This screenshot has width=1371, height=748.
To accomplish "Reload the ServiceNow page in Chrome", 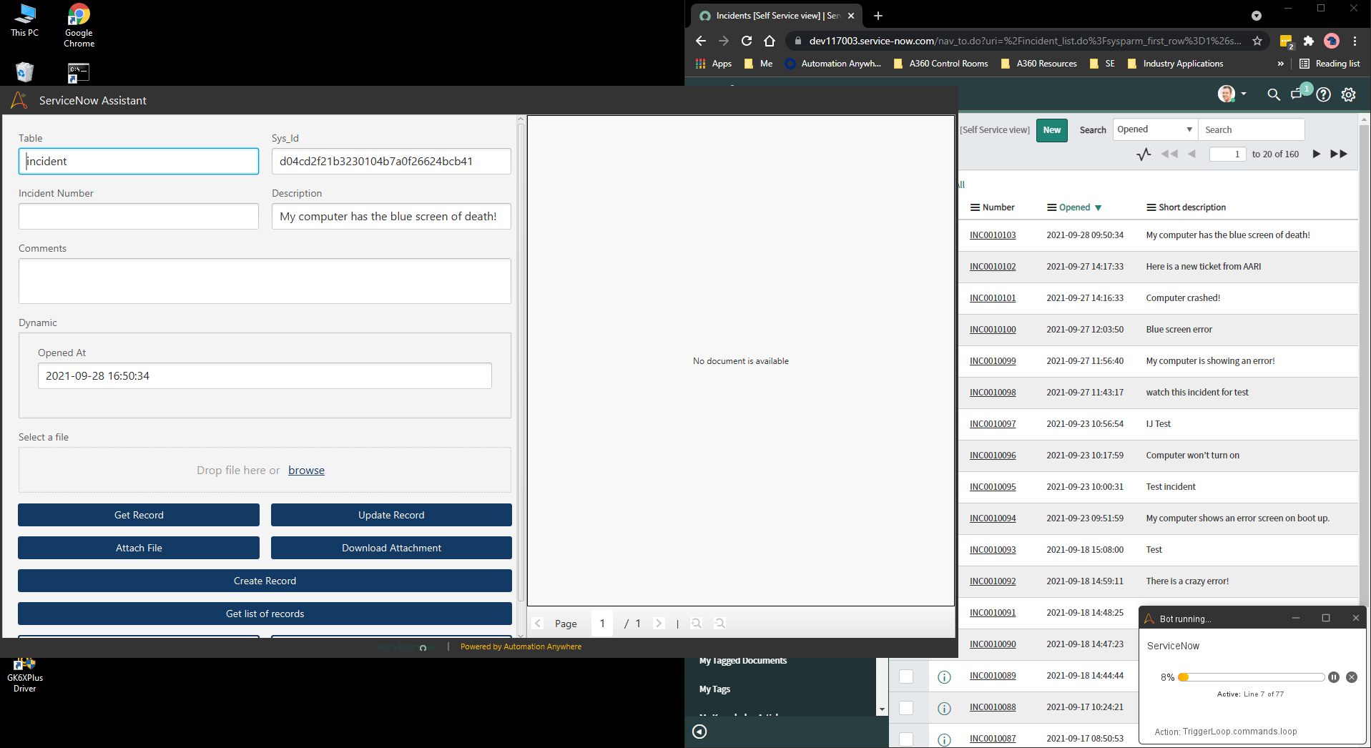I will (x=747, y=41).
